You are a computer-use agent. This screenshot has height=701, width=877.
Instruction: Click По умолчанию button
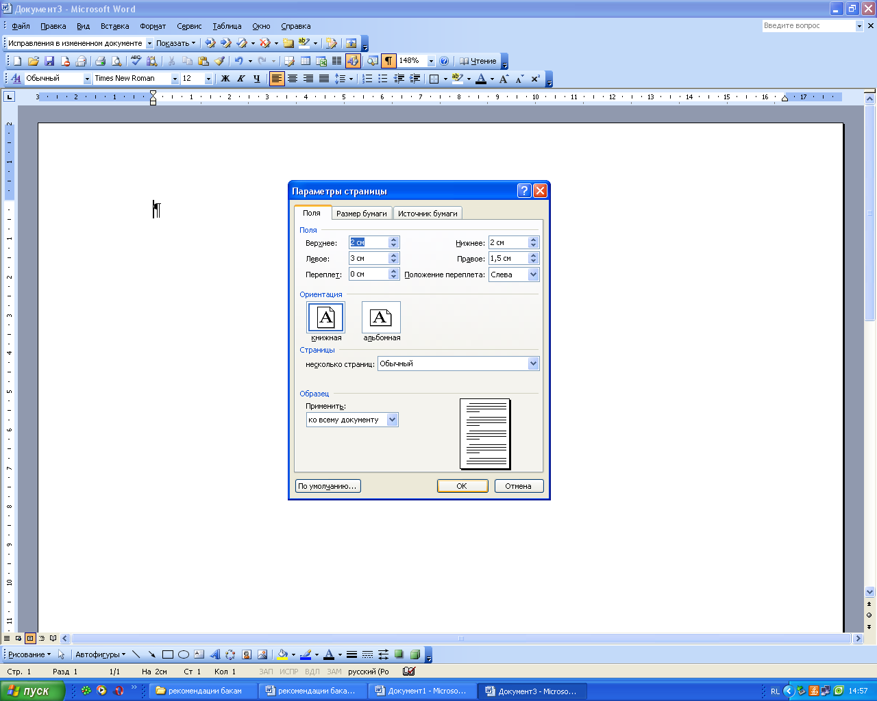coord(328,486)
